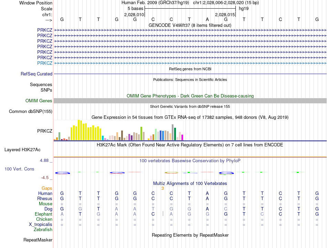Click the 4.88 PhyloP upper limit value

pyautogui.click(x=44, y=161)
